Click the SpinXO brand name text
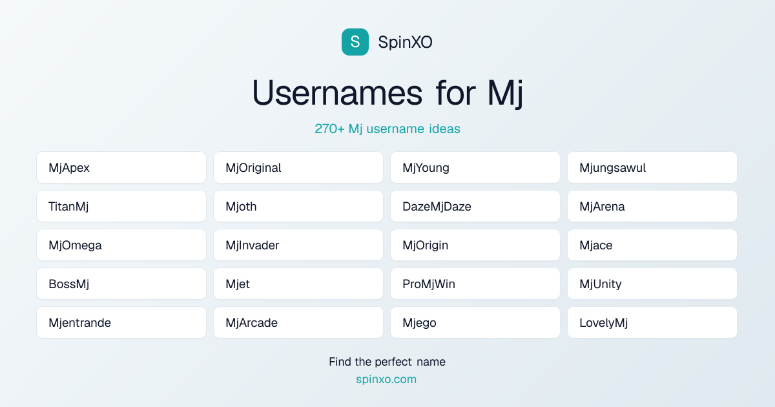The image size is (775, 407). [x=405, y=42]
